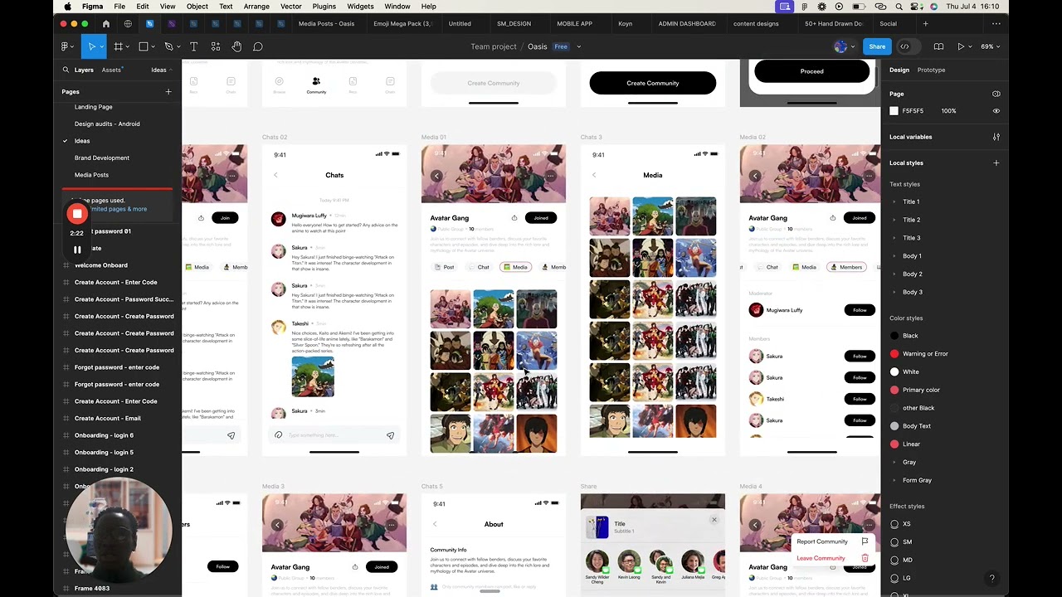Select the Rectangle shape tool
This screenshot has height=597, width=1062.
click(144, 46)
